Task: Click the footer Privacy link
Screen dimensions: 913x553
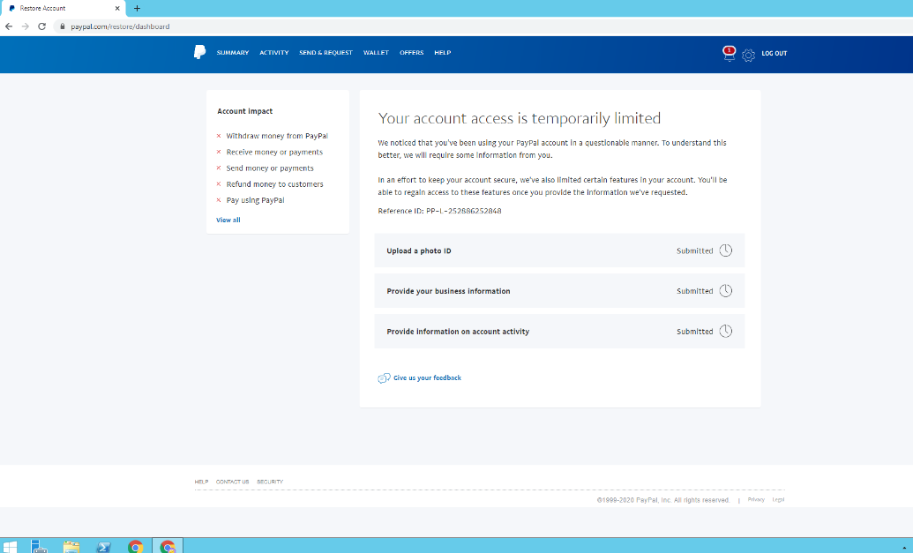Action: coord(756,499)
